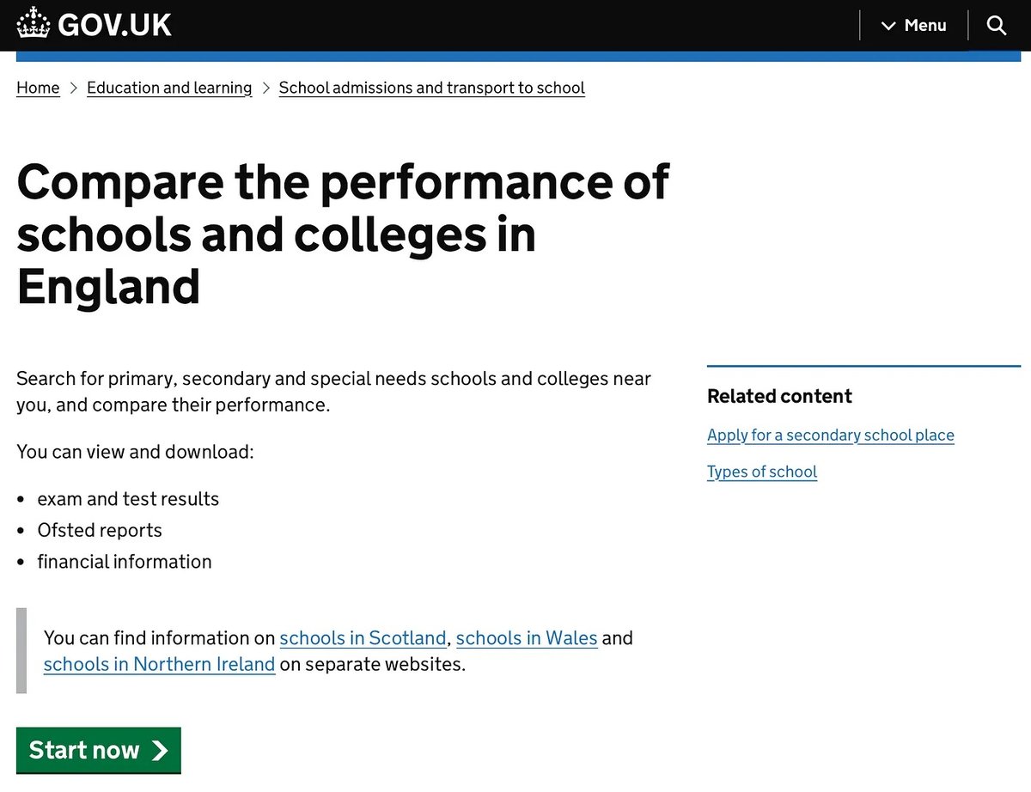1031x792 pixels.
Task: Click the chevron after Education and learning
Action: click(x=265, y=88)
